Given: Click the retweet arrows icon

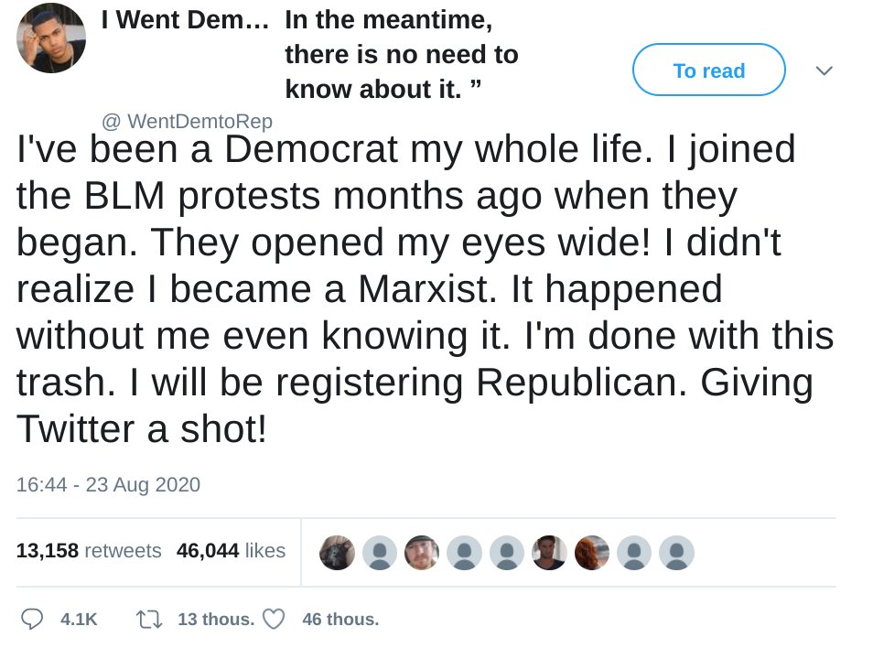Looking at the screenshot, I should point(148,620).
